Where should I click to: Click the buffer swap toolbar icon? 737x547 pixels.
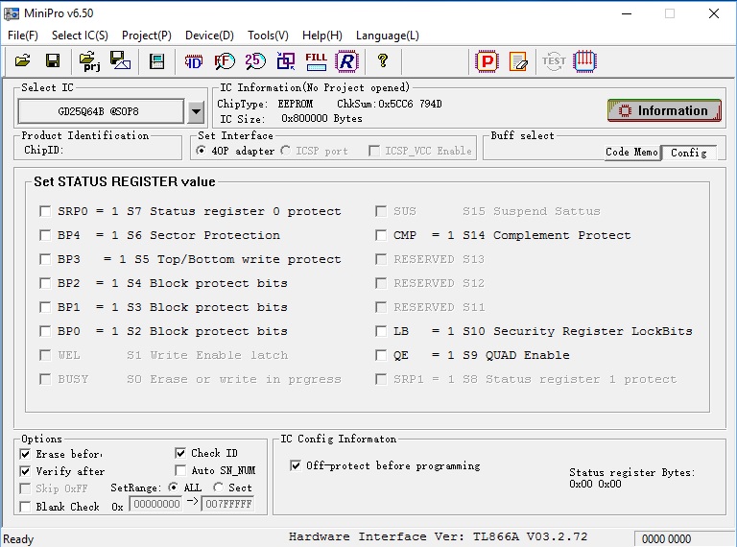tap(286, 61)
